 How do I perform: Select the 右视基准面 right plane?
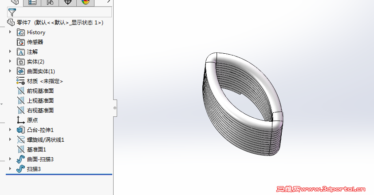click(x=40, y=111)
